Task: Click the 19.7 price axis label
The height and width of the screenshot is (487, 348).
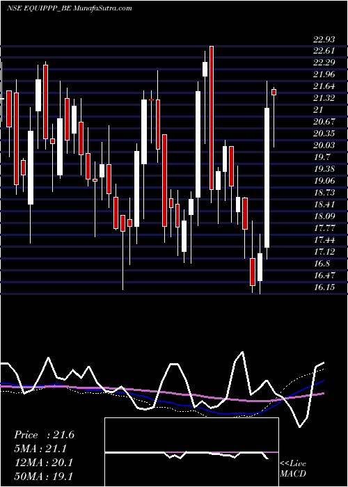Action: coord(322,157)
